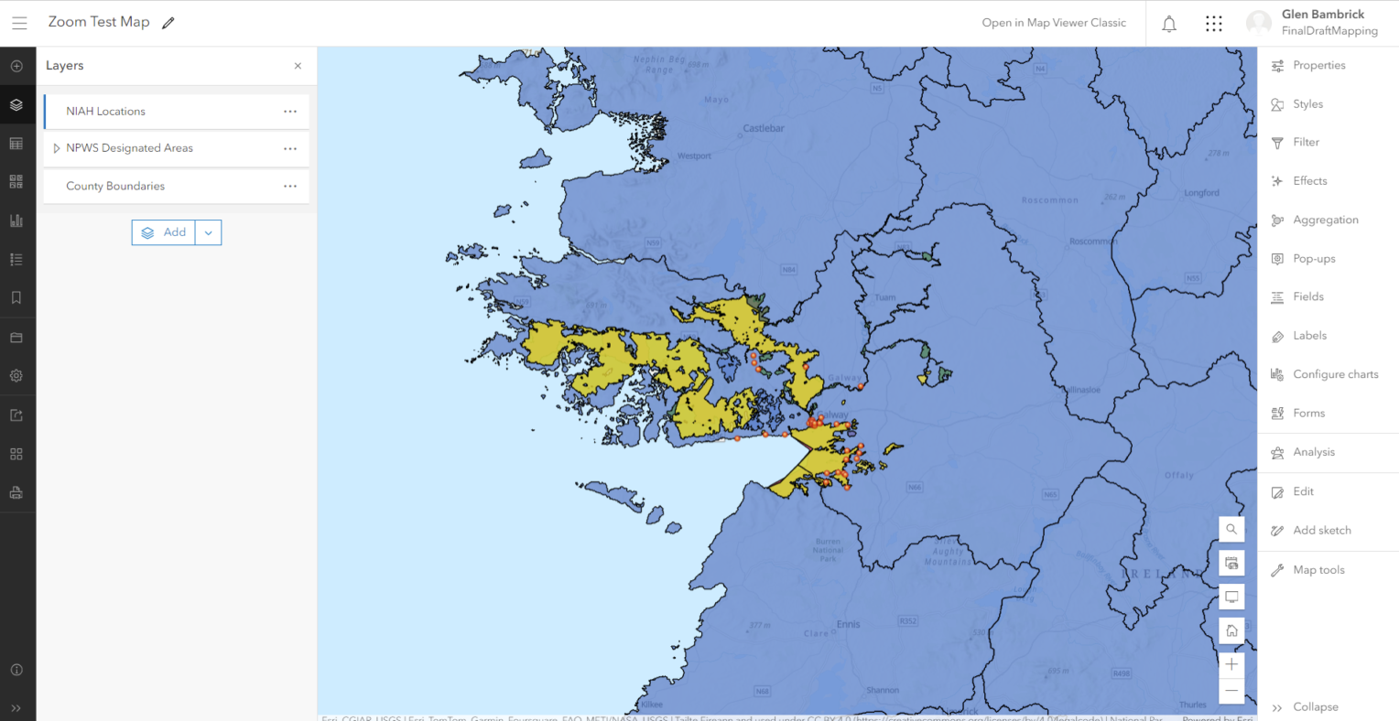Open the hamburger navigation menu

pyautogui.click(x=19, y=23)
